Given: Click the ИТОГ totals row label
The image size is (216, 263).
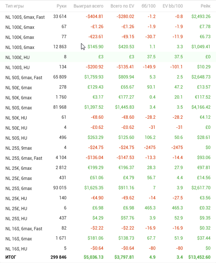Looking at the screenshot, I should 11,257.
